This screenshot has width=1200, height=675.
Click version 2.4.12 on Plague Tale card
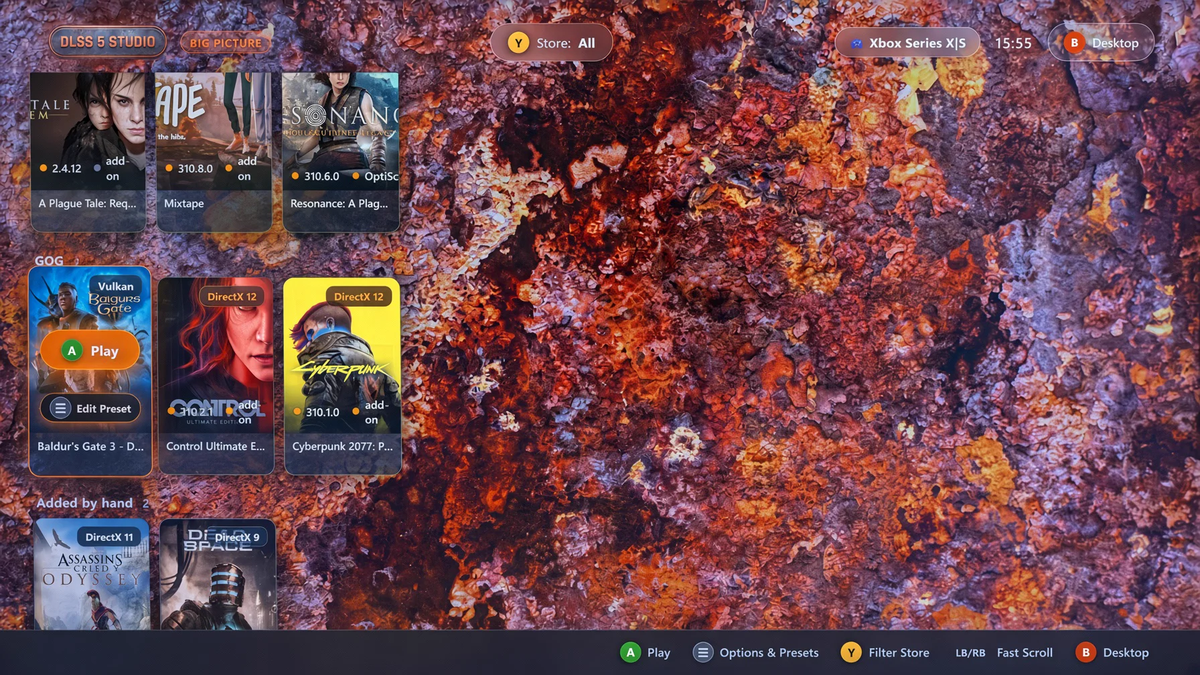click(66, 169)
